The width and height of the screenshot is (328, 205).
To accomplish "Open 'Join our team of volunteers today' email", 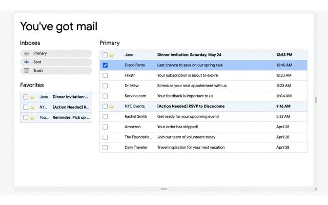I will pos(186,137).
